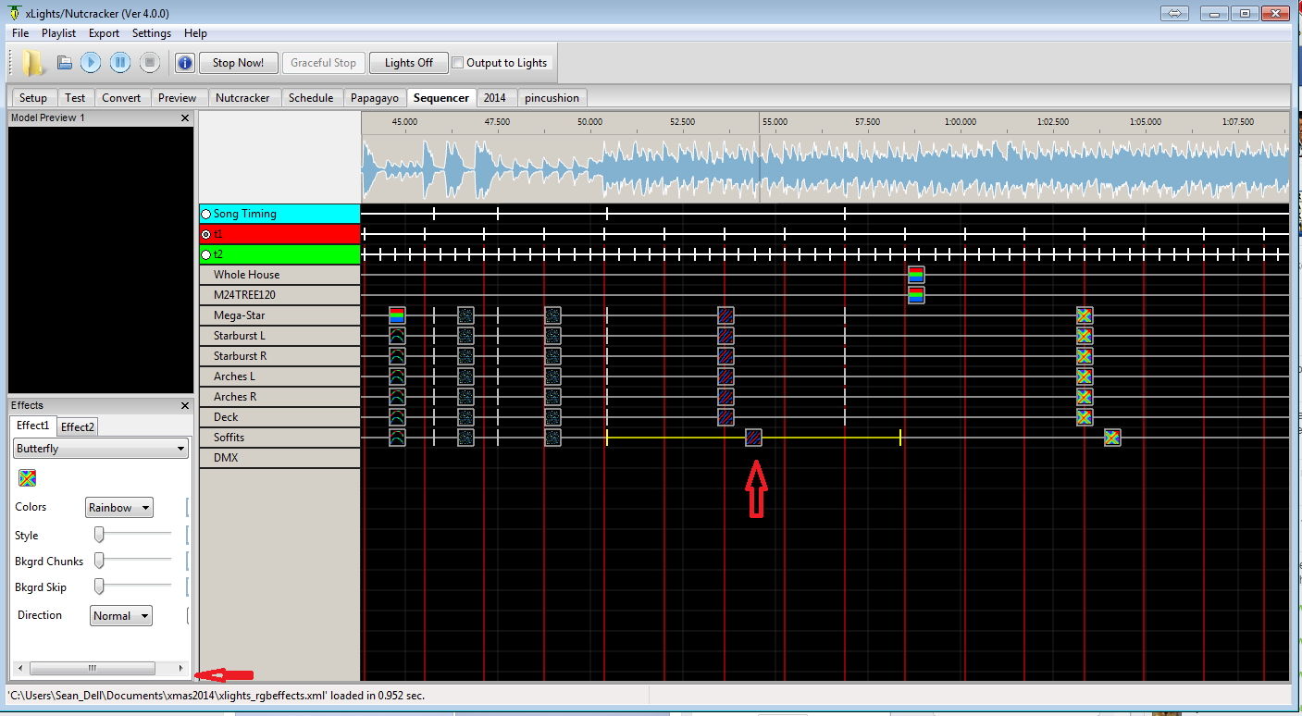Click the save sequence icon beside the folder
Screen dimensions: 1302x716
(x=65, y=63)
